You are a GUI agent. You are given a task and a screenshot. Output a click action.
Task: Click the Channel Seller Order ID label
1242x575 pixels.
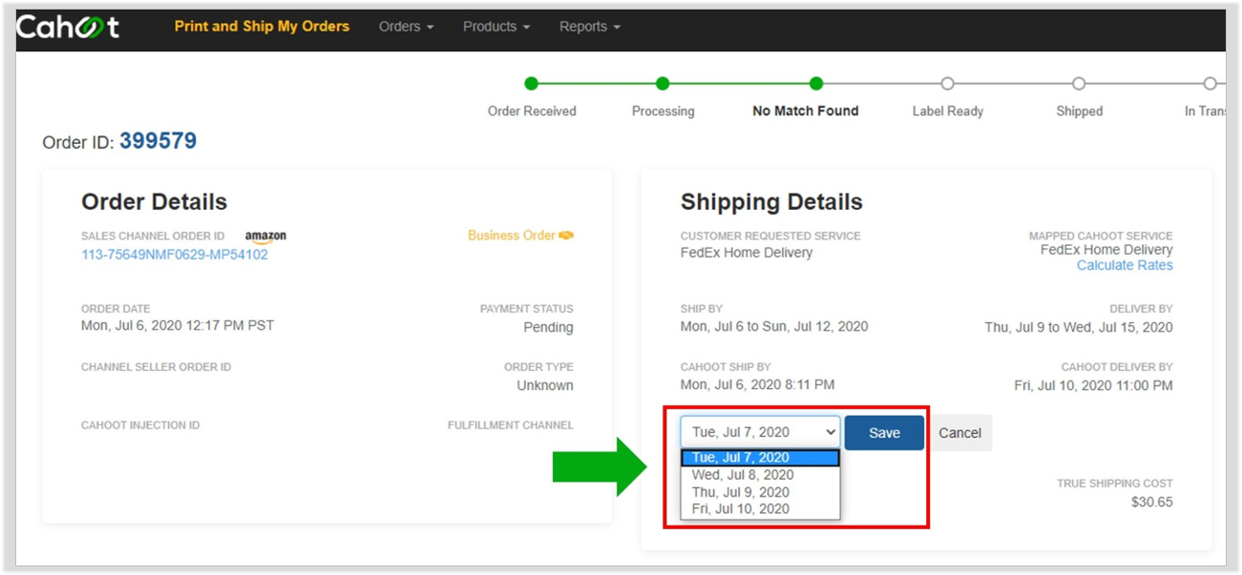[157, 367]
